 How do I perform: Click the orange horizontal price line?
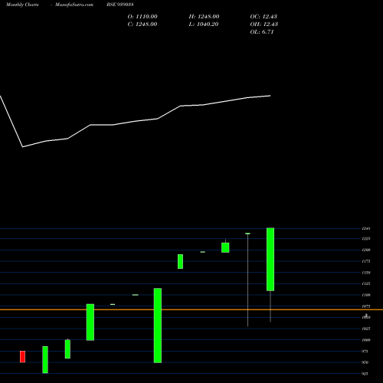pos(191,309)
